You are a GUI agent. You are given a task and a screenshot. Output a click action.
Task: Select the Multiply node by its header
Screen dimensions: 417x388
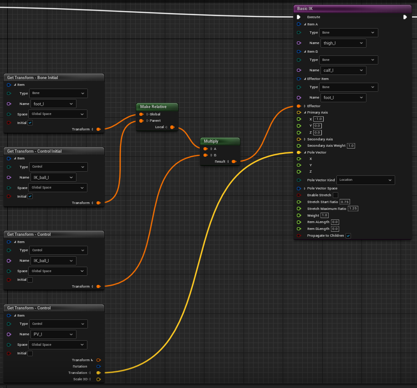coord(220,141)
